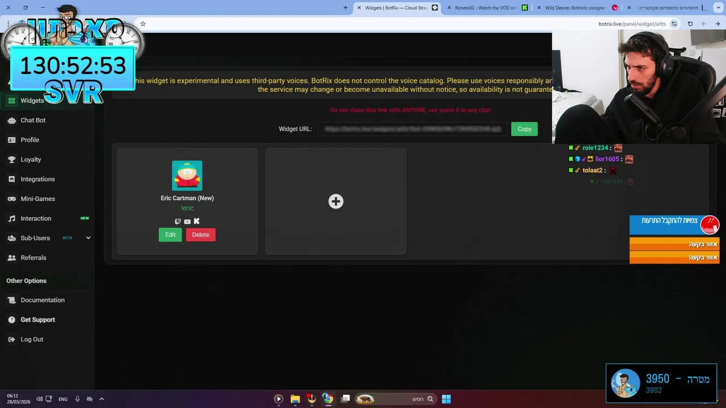Click the Mini-Games gamepad icon
This screenshot has width=726, height=408.
point(11,199)
